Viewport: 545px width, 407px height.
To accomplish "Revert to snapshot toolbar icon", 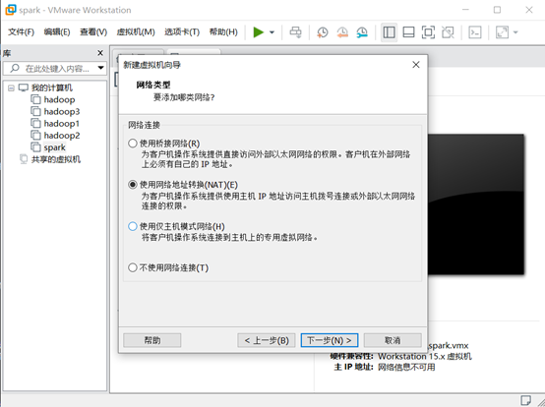I will pyautogui.click(x=342, y=32).
